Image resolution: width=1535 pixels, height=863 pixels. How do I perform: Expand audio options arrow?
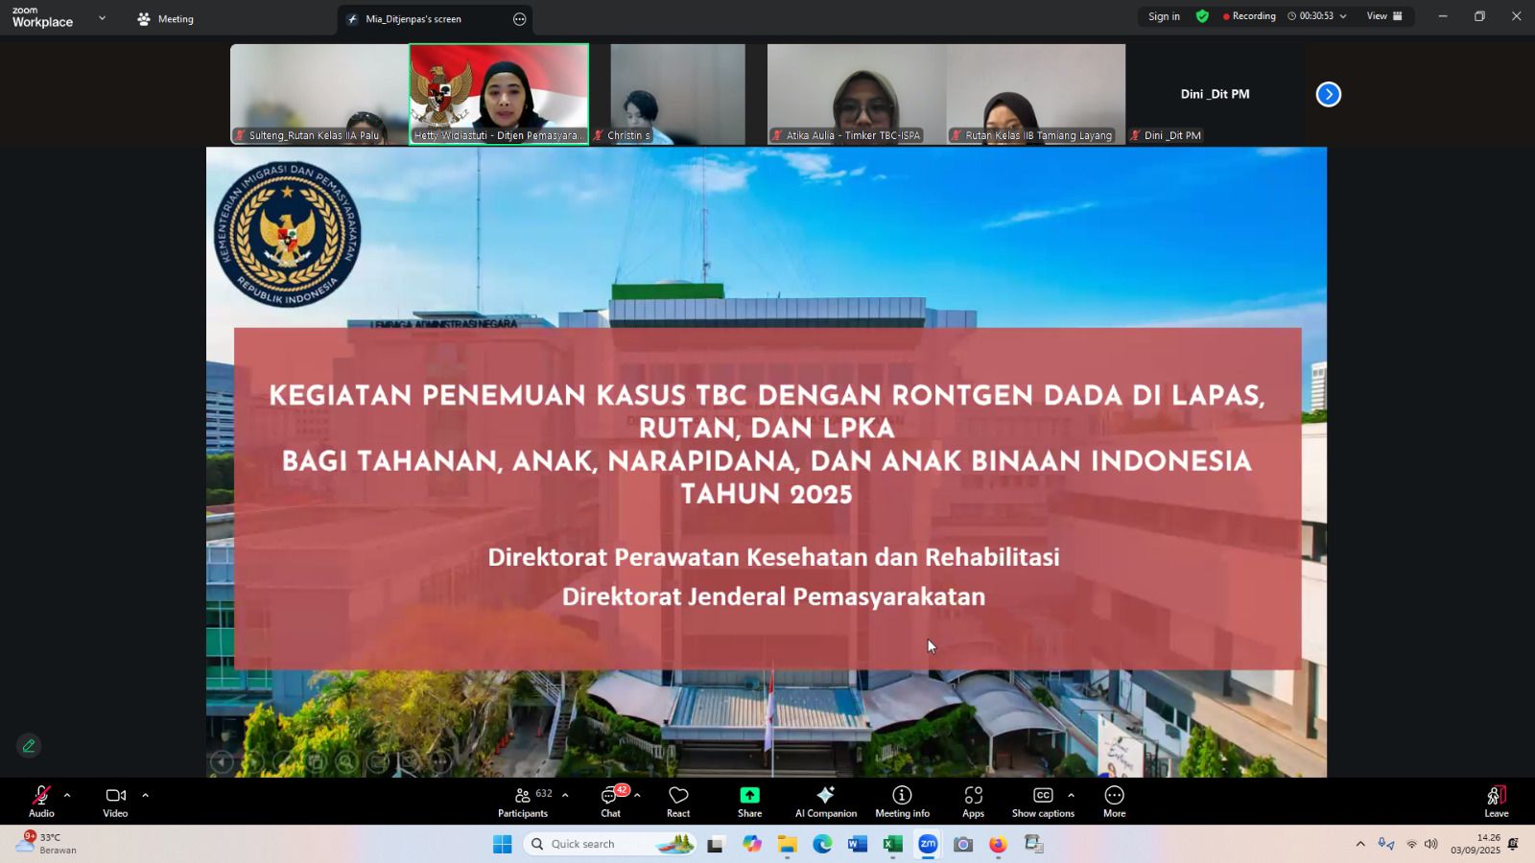click(67, 795)
